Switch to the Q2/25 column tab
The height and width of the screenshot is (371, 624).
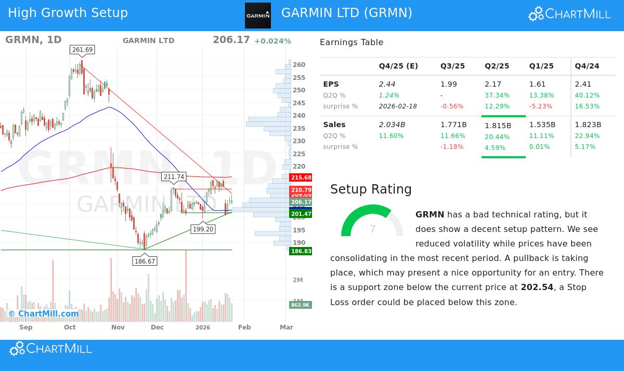497,66
